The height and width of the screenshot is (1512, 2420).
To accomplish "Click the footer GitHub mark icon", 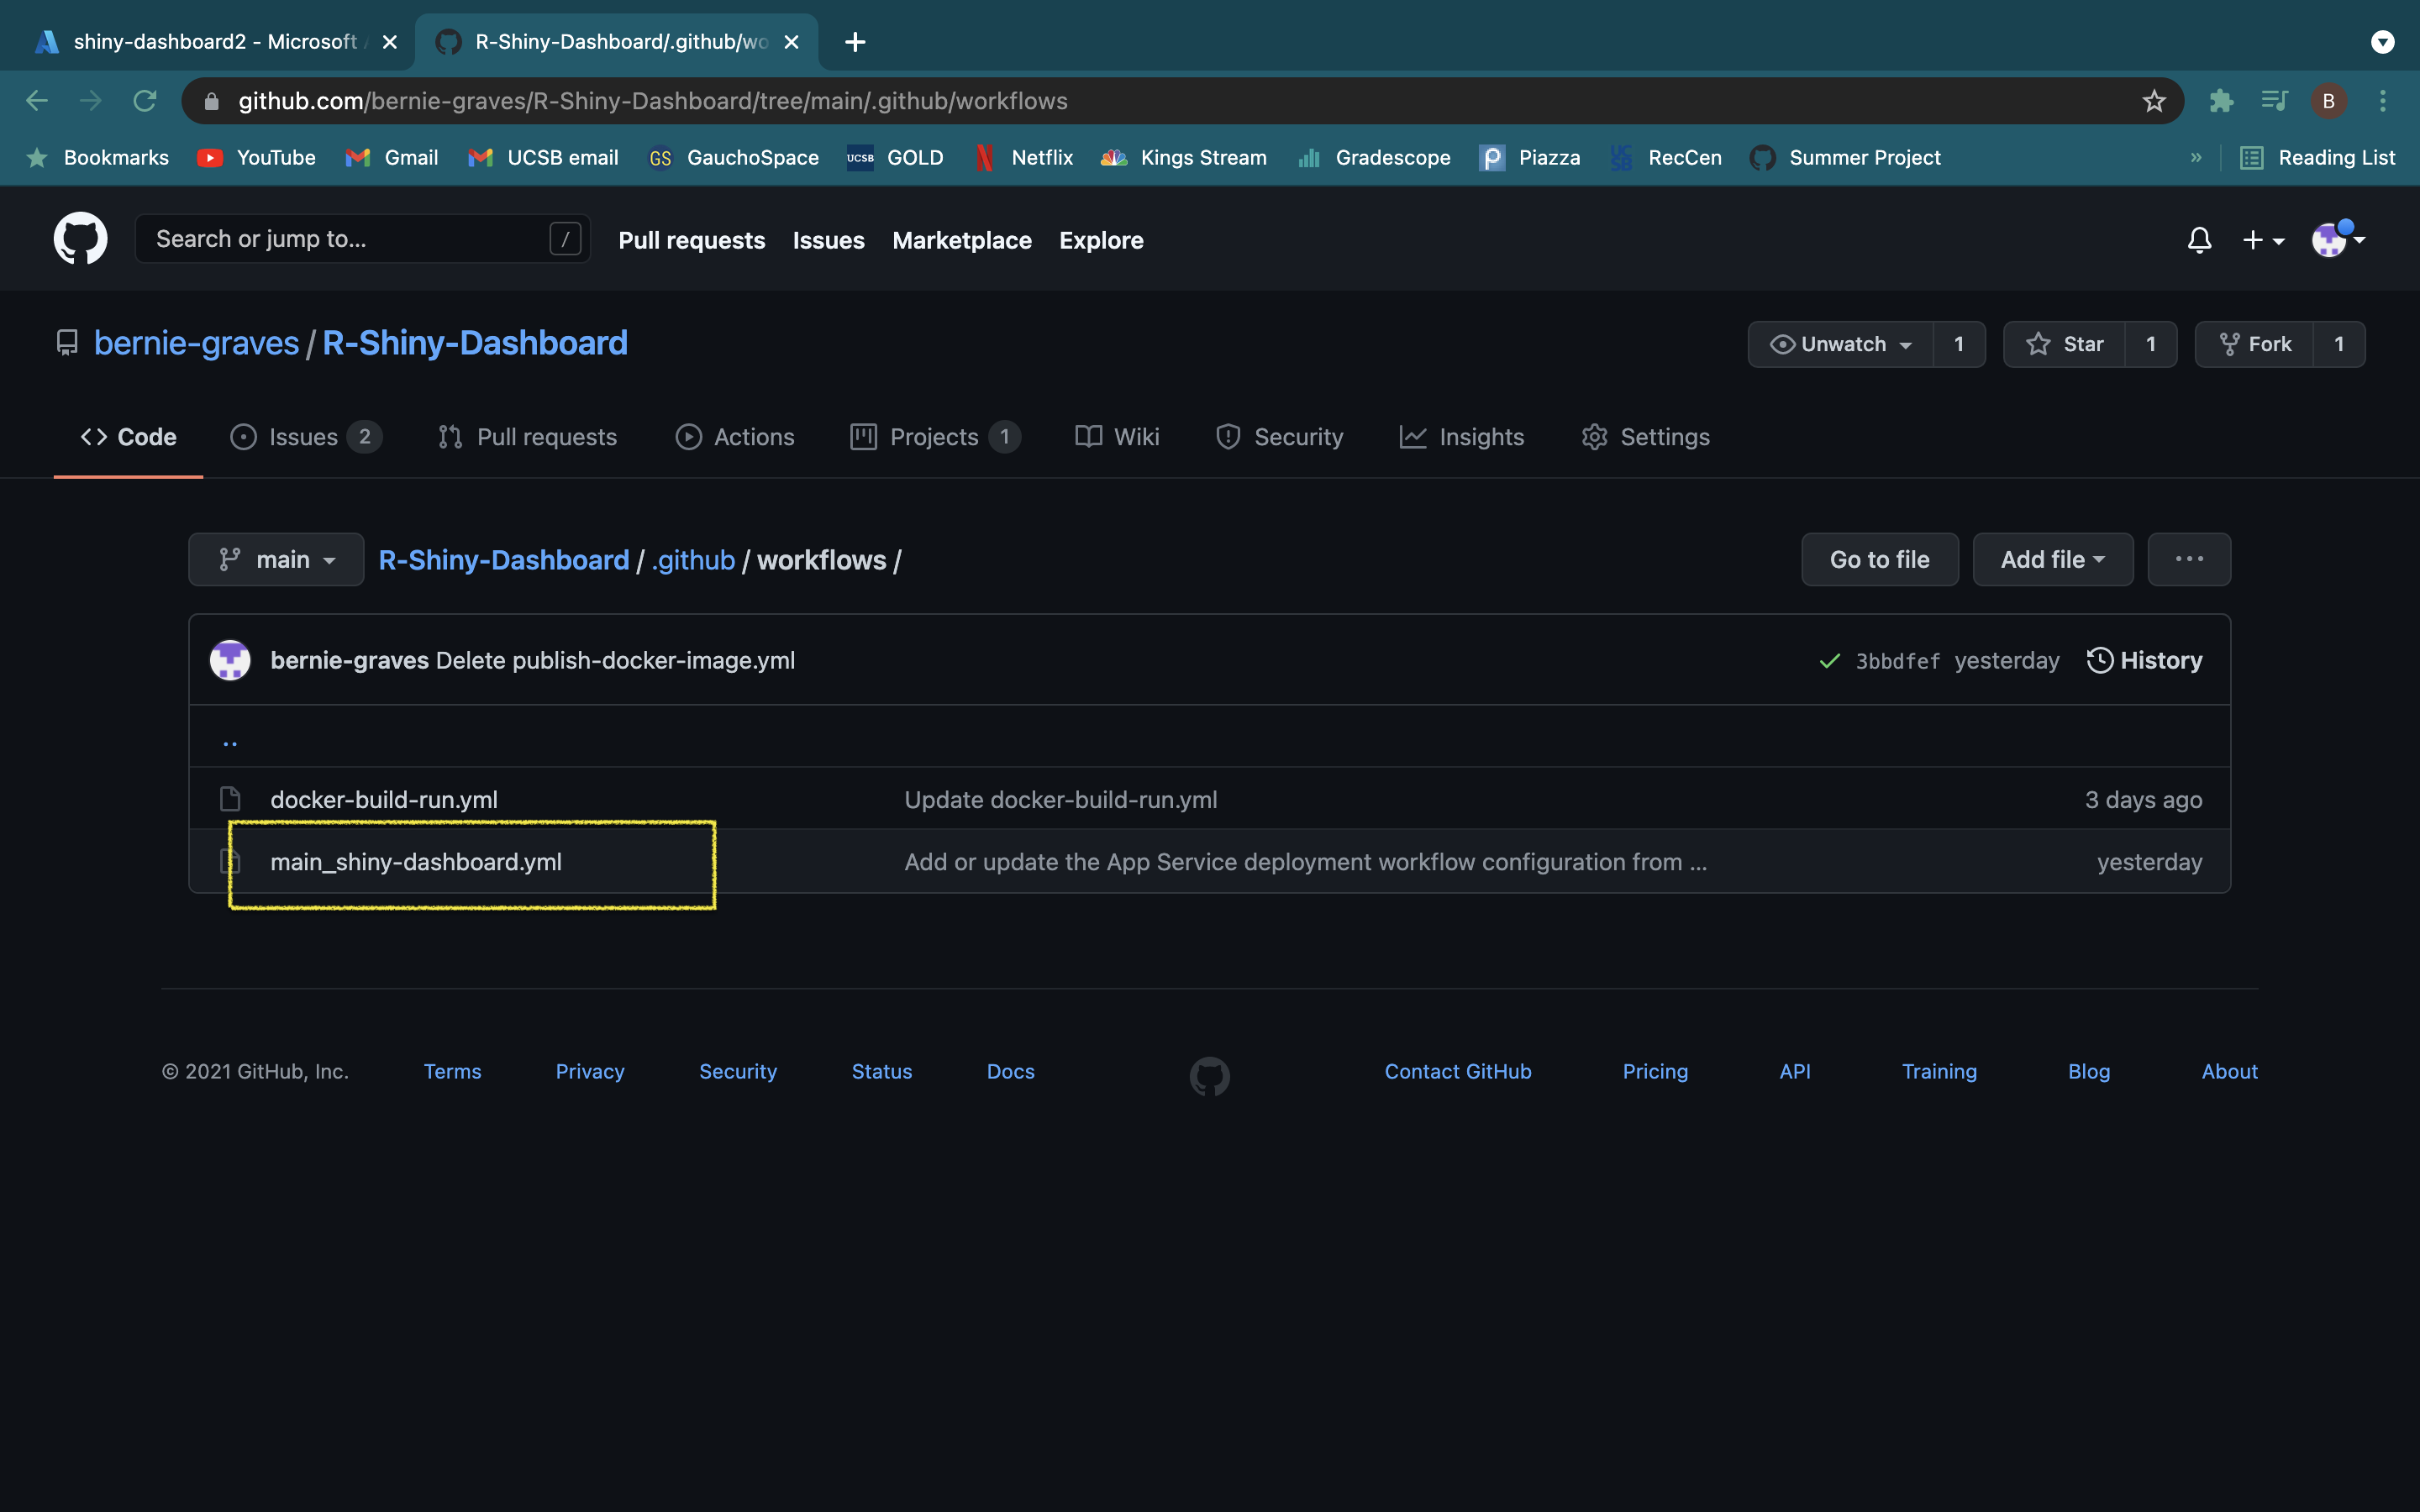I will pyautogui.click(x=1209, y=1076).
